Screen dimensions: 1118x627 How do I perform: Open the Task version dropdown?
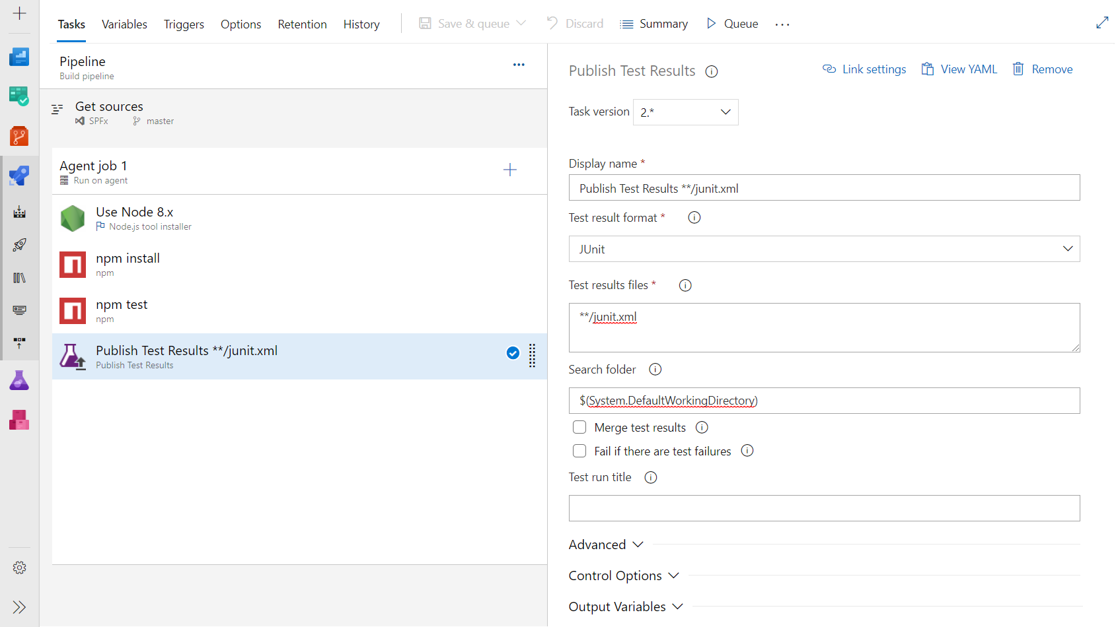(685, 112)
